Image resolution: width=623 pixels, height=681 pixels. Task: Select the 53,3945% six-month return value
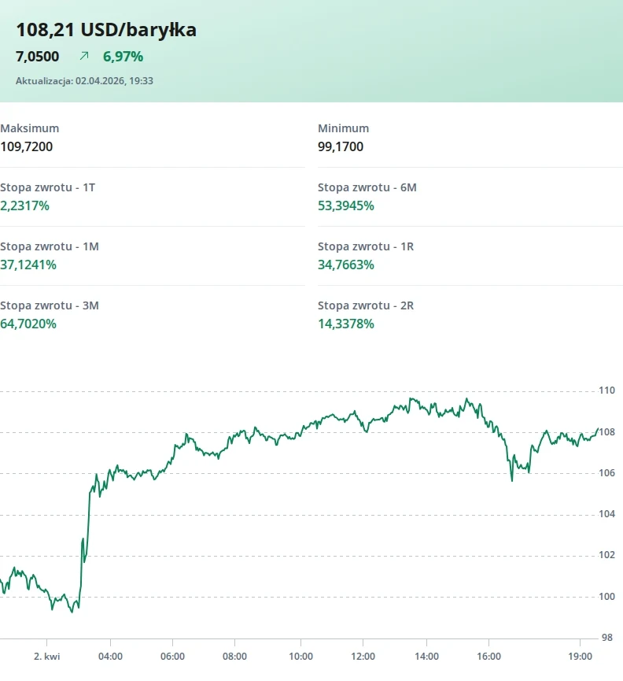[x=346, y=205]
